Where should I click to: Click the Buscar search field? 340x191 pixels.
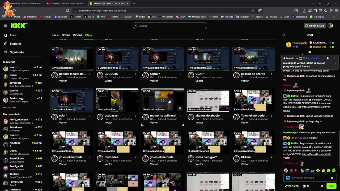(170, 26)
